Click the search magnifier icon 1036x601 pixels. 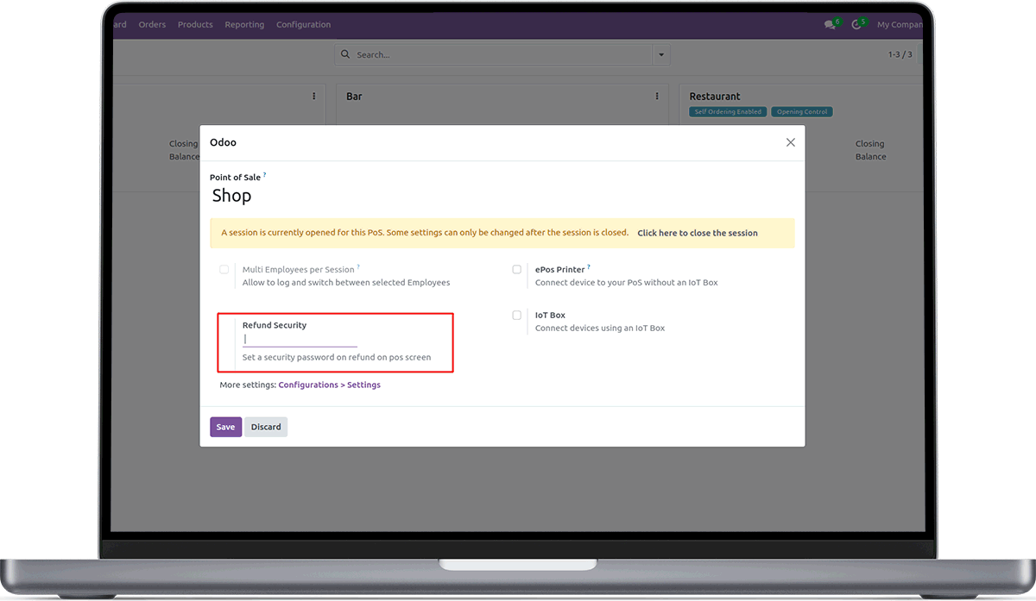[346, 54]
